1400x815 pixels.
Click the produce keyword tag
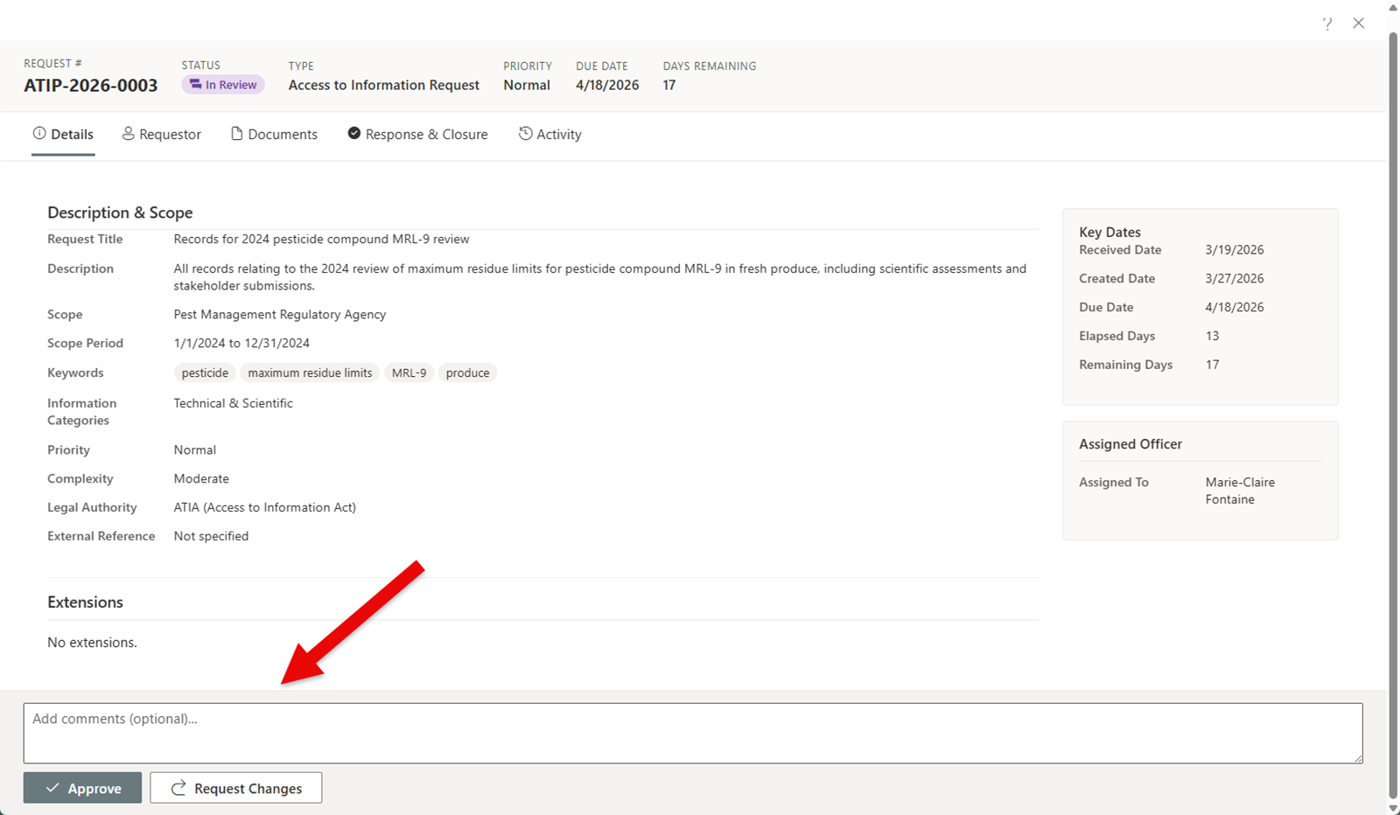coord(467,373)
